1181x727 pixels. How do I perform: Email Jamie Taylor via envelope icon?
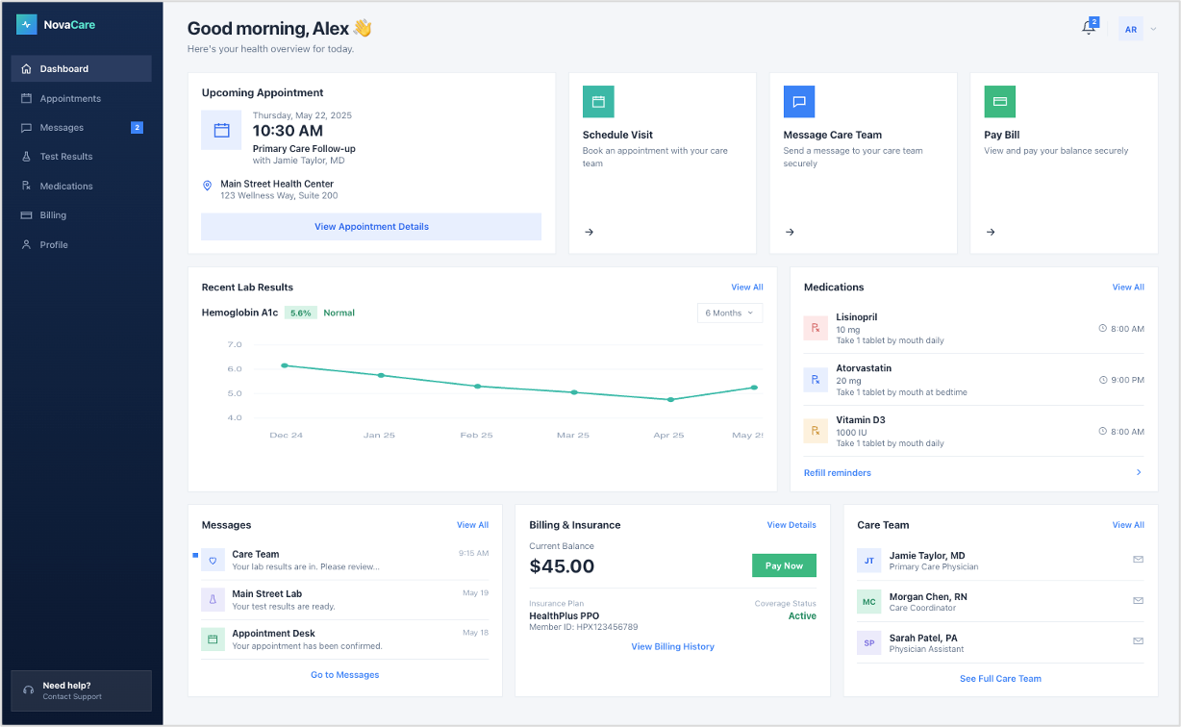point(1139,559)
